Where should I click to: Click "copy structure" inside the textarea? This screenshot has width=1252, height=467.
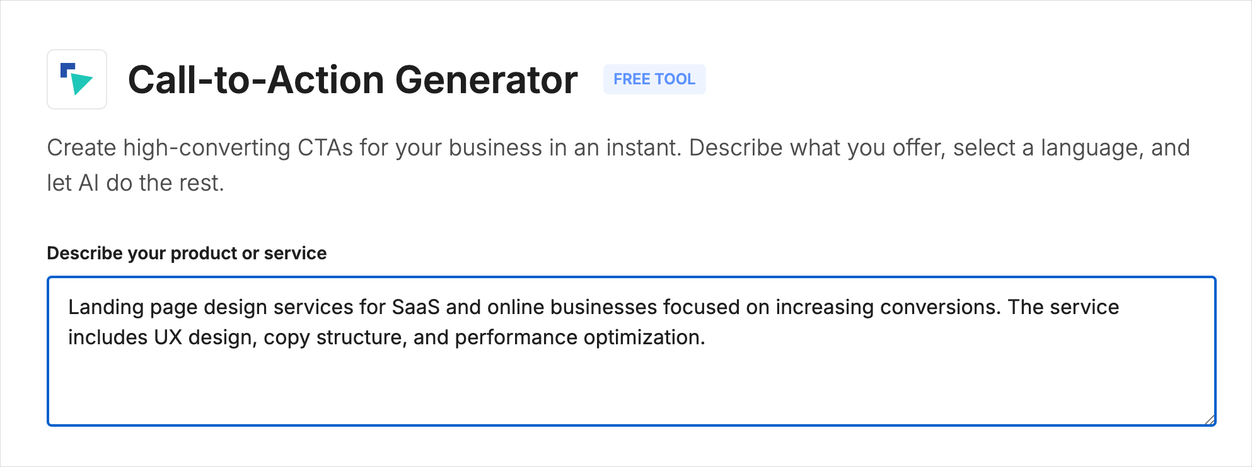pos(334,338)
